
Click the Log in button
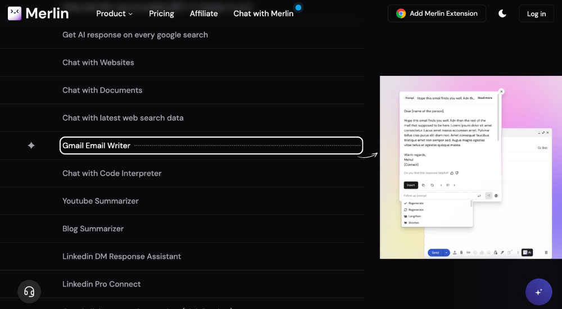pyautogui.click(x=536, y=13)
